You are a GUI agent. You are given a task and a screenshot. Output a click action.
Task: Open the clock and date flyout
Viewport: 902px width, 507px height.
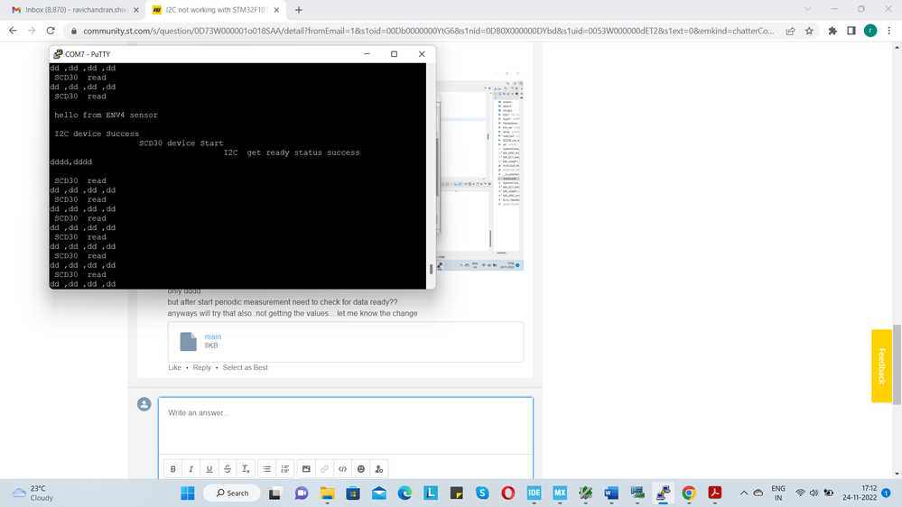coord(860,493)
